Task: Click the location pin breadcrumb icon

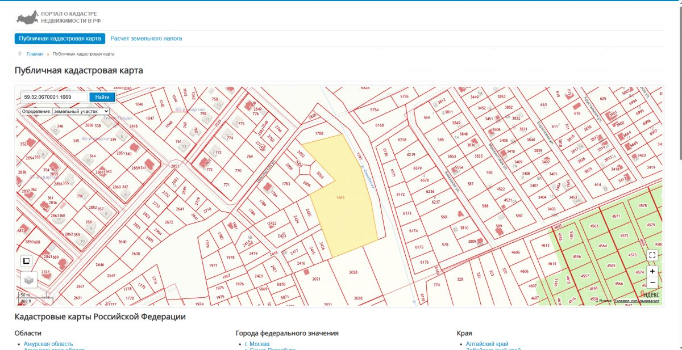Action: point(20,54)
